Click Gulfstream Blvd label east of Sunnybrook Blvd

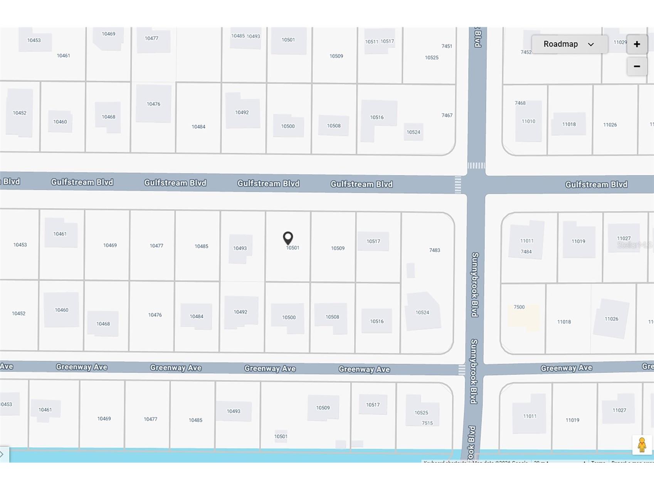[596, 185]
